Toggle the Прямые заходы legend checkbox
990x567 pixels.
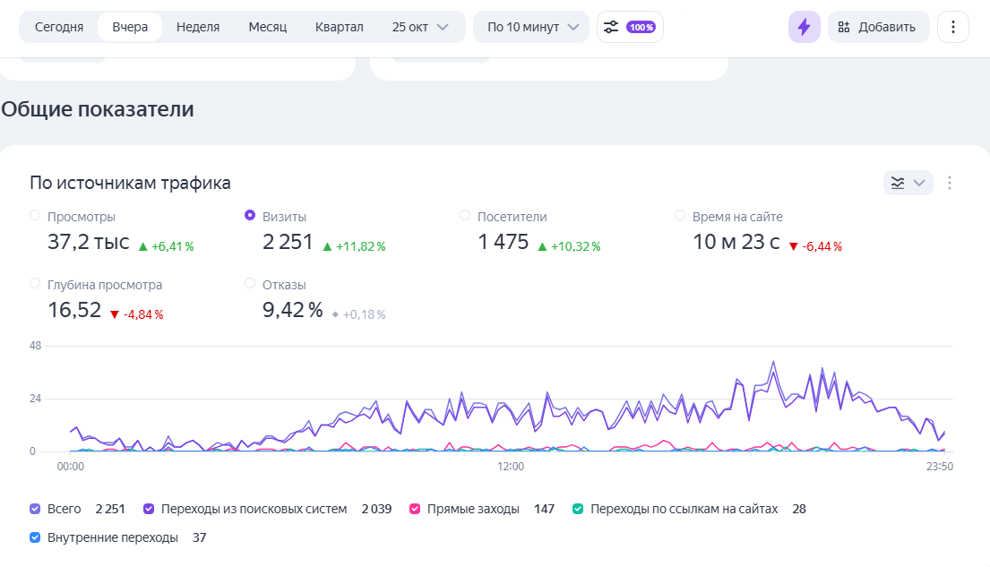pos(415,509)
